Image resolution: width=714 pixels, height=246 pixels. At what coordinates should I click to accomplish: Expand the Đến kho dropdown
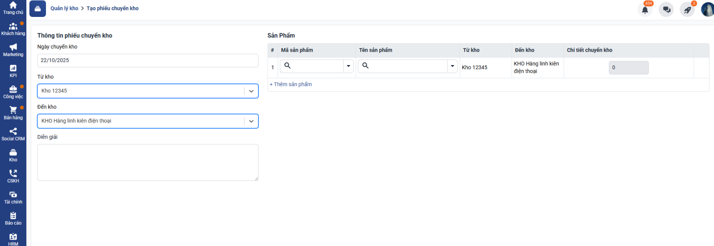click(x=251, y=121)
